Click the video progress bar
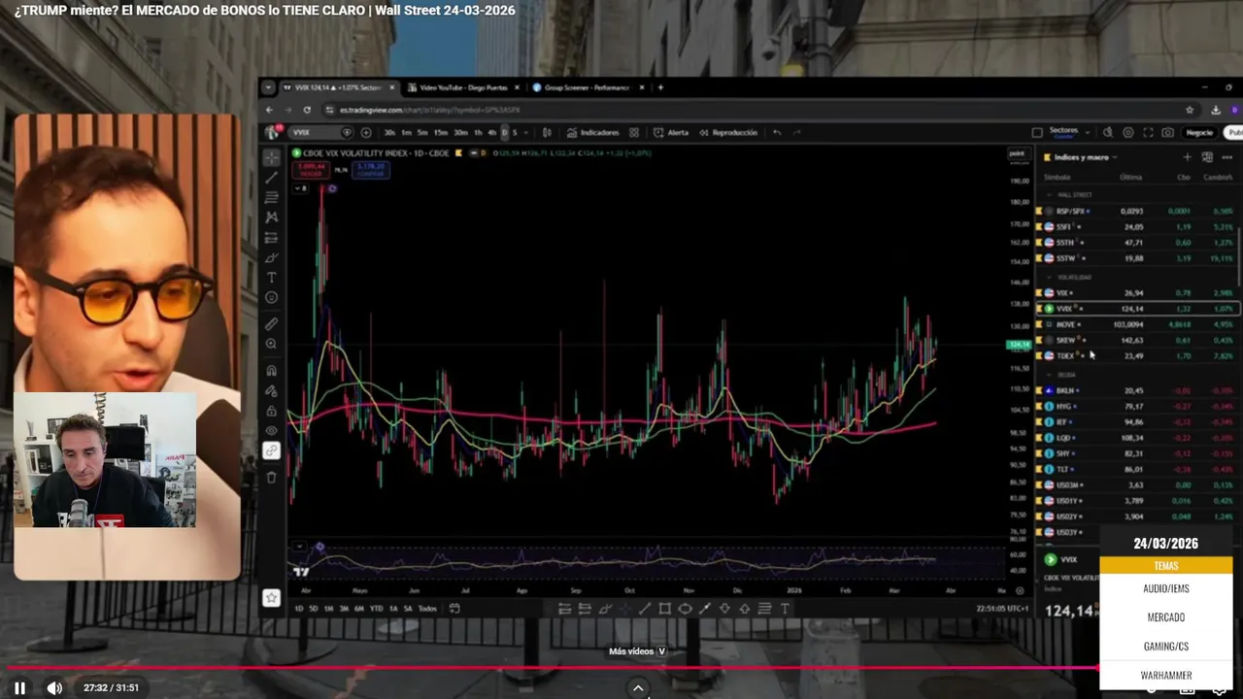This screenshot has height=699, width=1243. click(621, 667)
